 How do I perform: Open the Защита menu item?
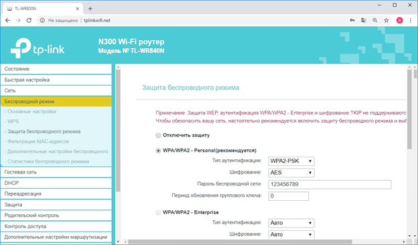tap(56, 205)
